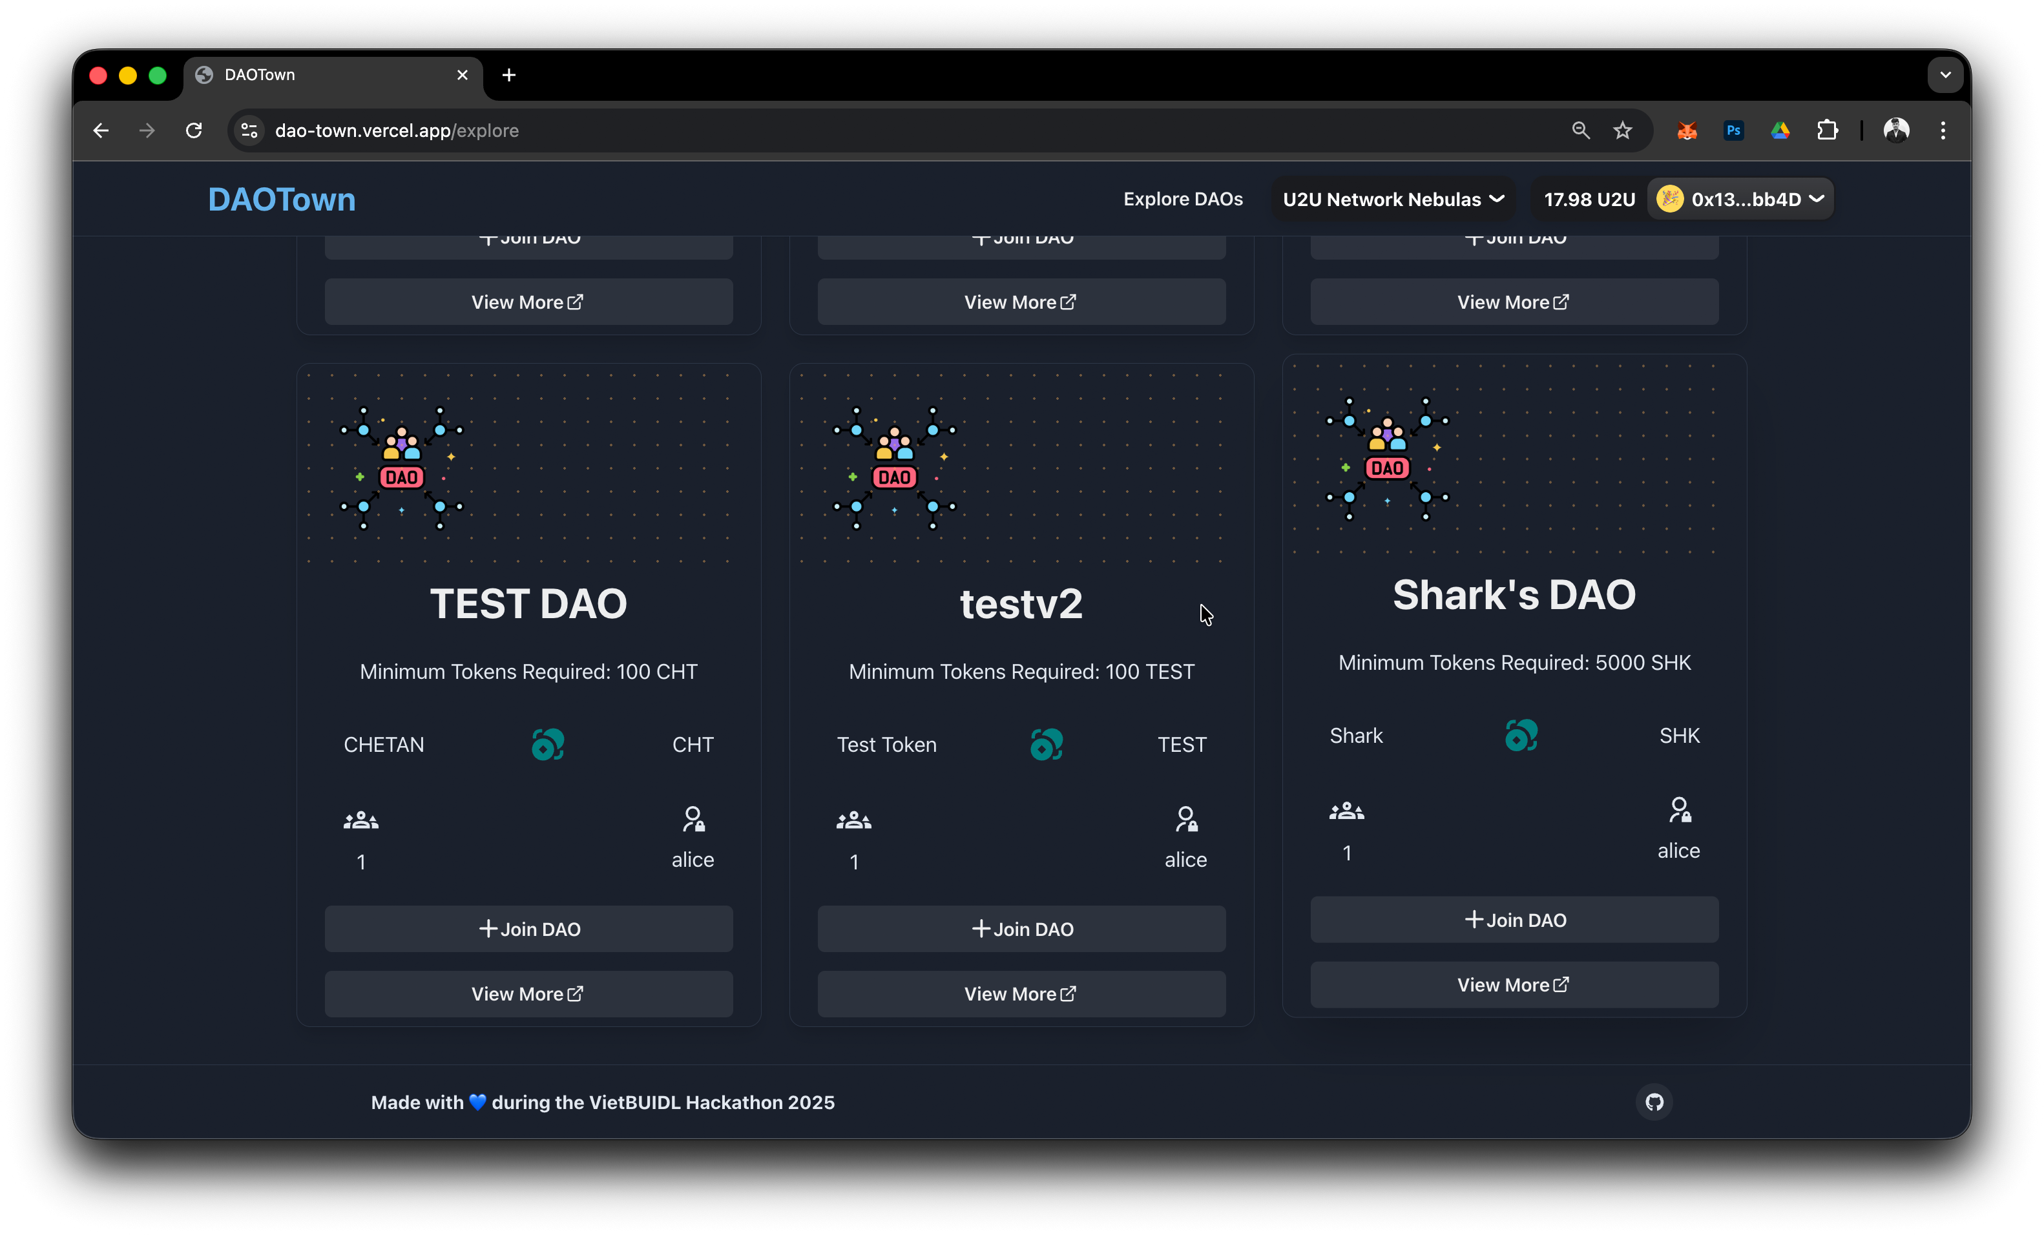The height and width of the screenshot is (1235, 2044).
Task: Go to Explore DAOs nav item
Action: coord(1183,199)
